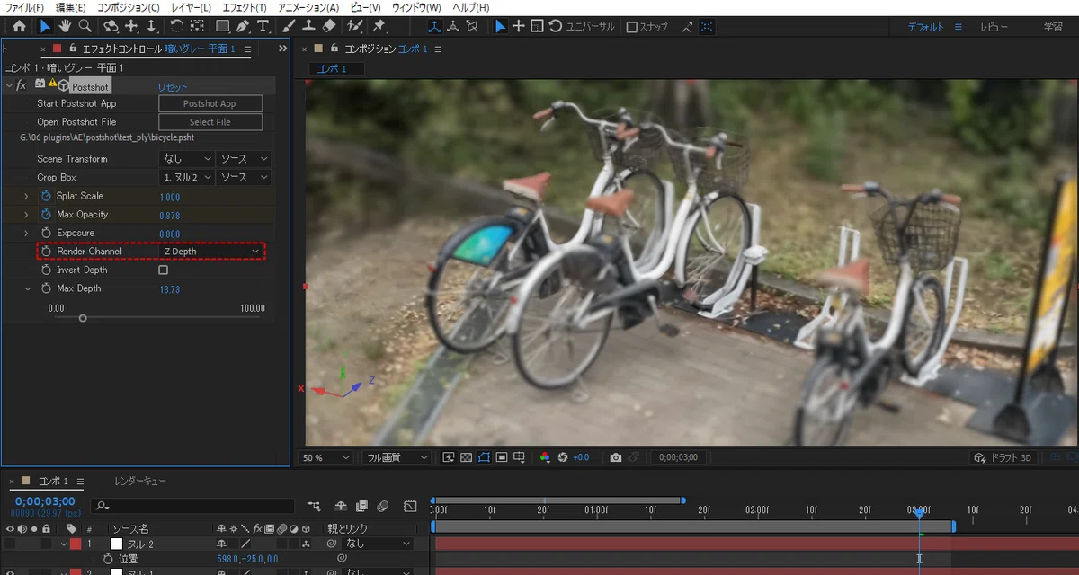Select the Pen tool
The image size is (1079, 575).
point(243,26)
